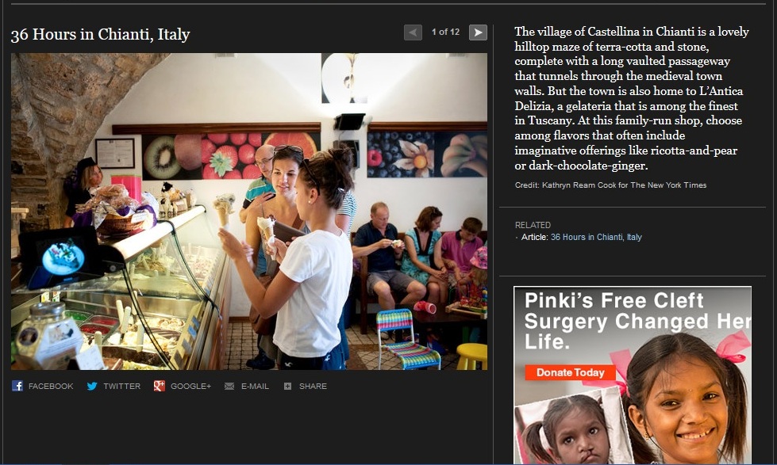
Task: Click the Donate Today button
Action: [570, 372]
